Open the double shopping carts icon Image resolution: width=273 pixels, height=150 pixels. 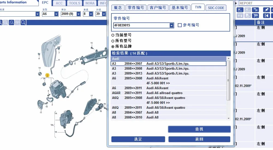point(256,10)
